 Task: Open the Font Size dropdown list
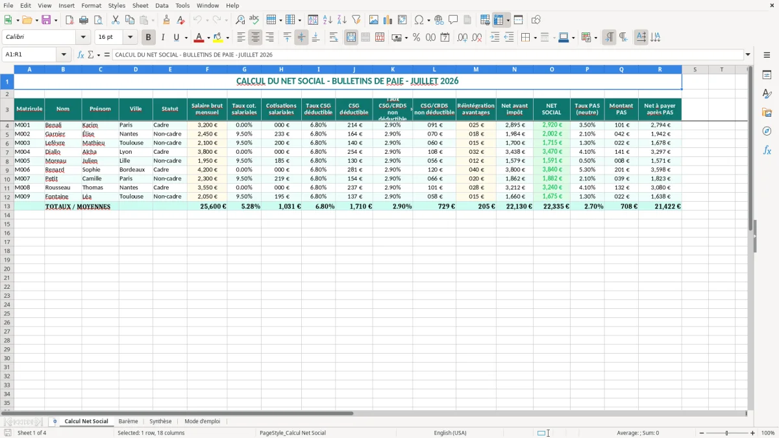tap(130, 38)
